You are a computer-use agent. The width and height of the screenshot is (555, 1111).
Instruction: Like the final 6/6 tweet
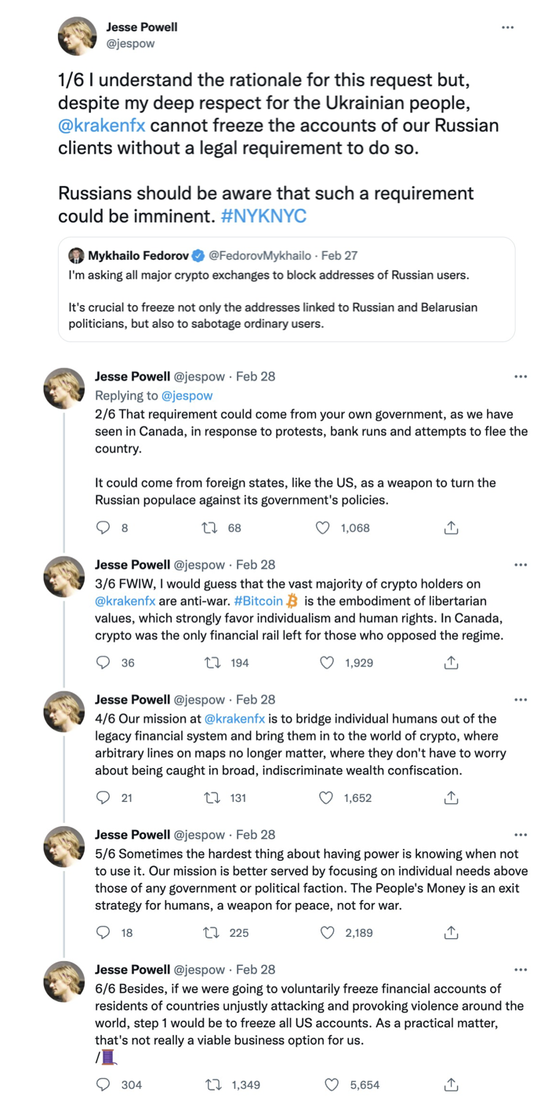pyautogui.click(x=332, y=1085)
